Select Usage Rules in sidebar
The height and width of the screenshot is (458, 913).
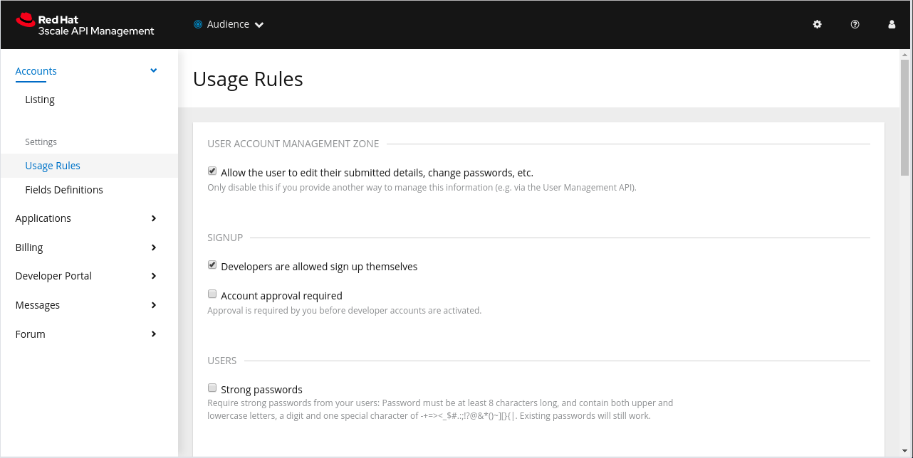pos(53,166)
